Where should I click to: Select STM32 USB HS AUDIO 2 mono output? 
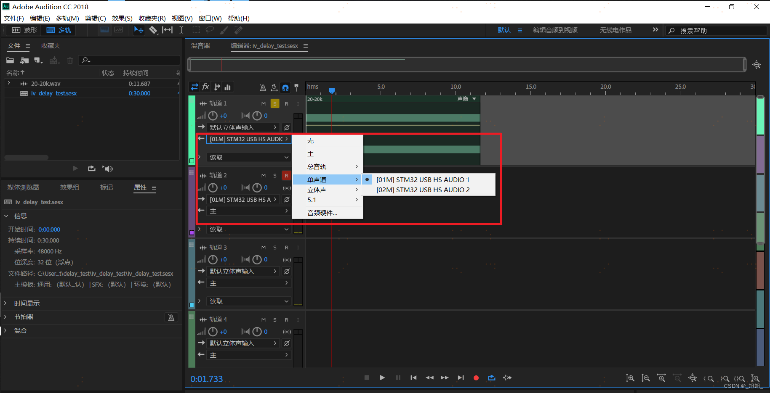coord(423,190)
